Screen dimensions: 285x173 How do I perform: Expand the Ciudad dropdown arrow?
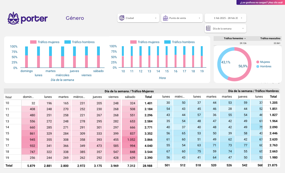pos(156,18)
